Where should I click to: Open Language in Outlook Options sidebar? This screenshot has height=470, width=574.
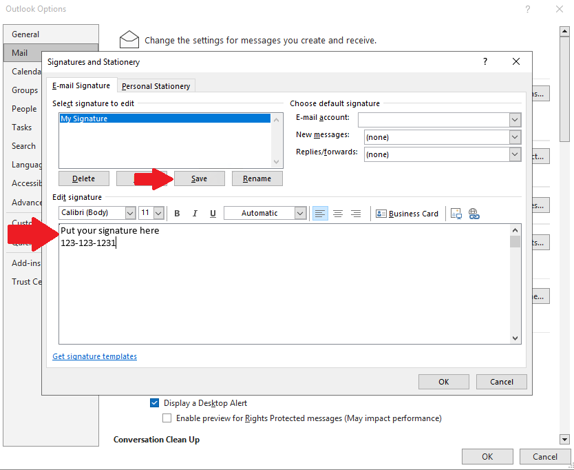click(23, 165)
